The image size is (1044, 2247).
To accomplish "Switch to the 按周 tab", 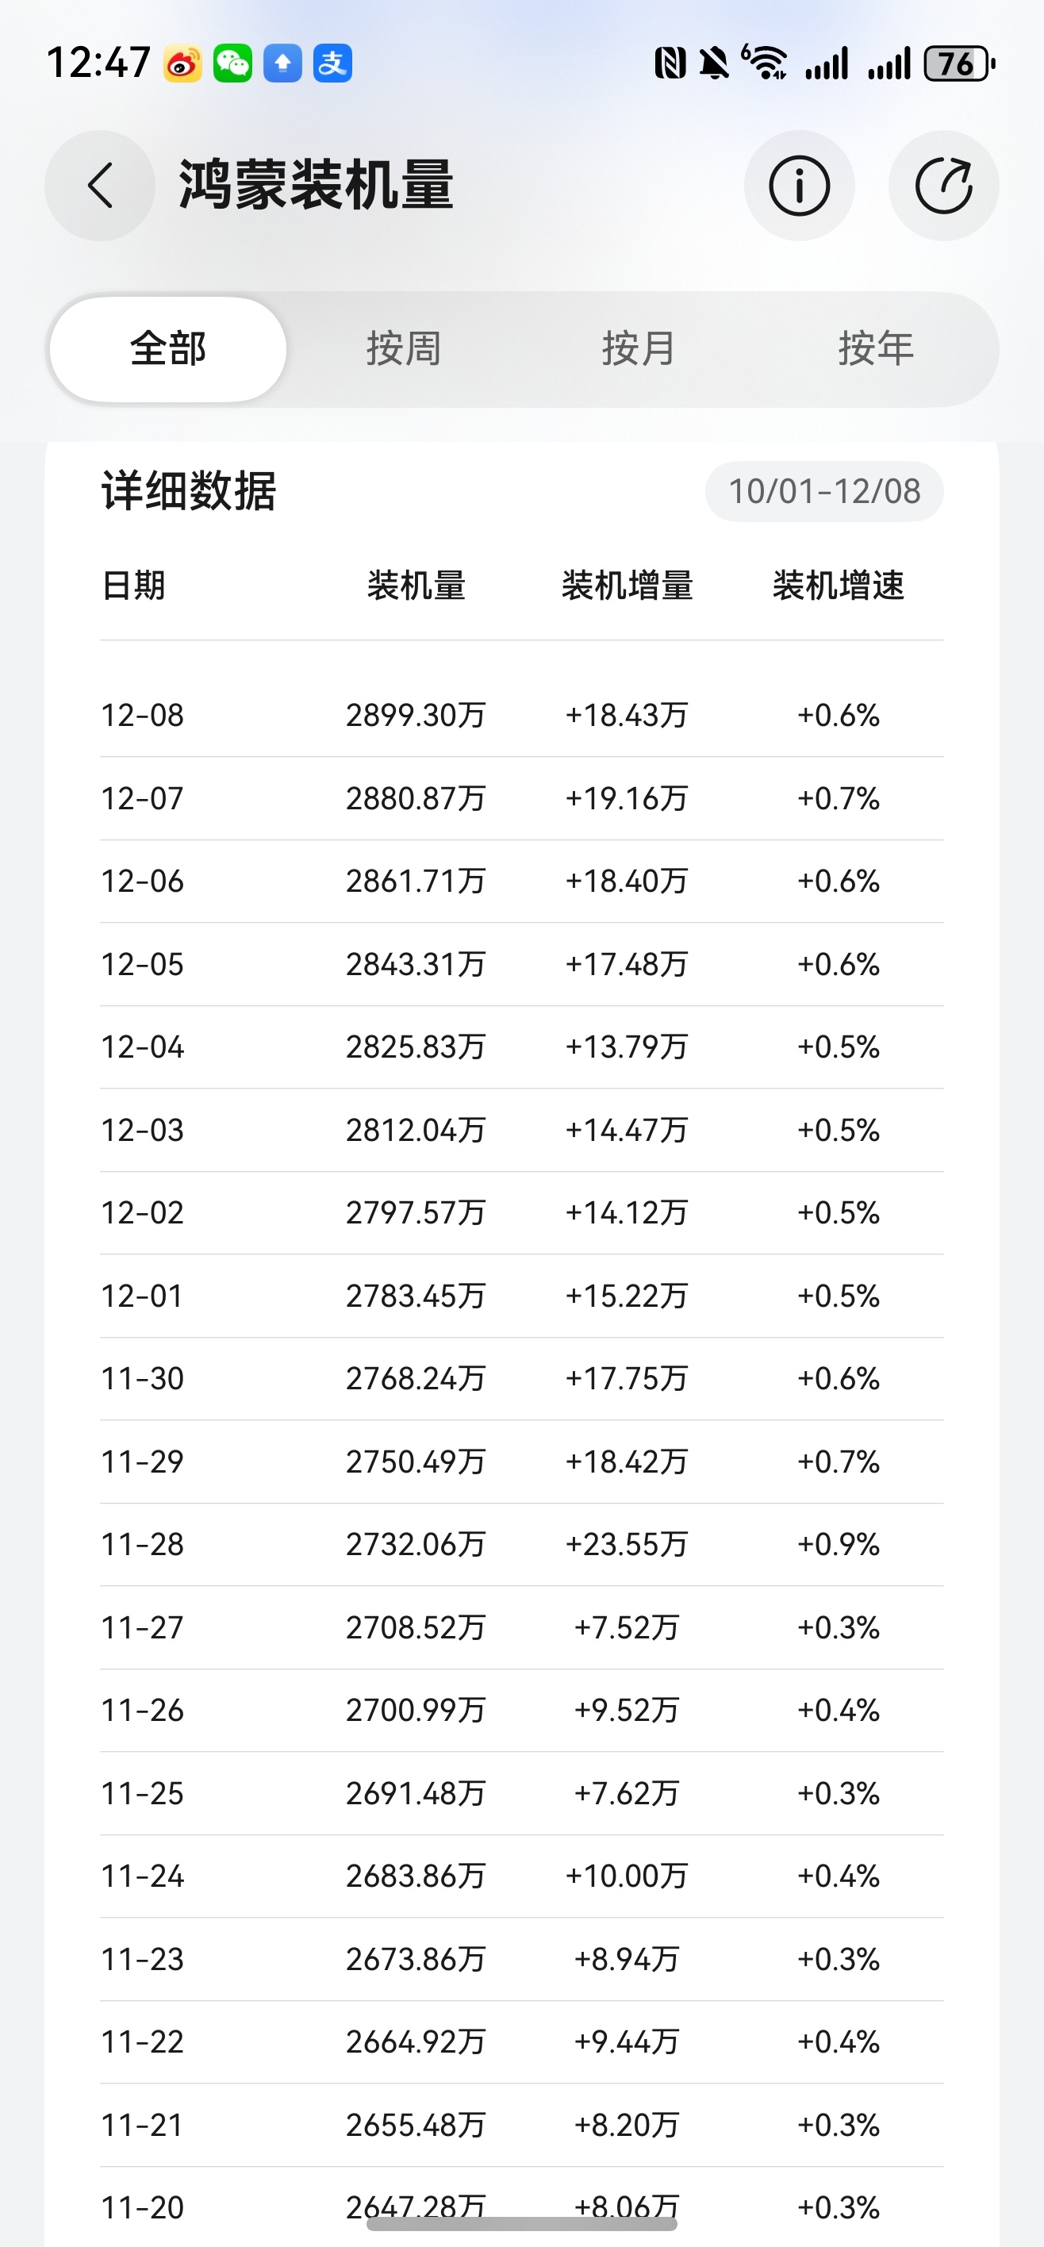I will pyautogui.click(x=405, y=348).
